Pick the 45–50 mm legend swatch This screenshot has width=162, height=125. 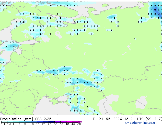(x=75, y=122)
